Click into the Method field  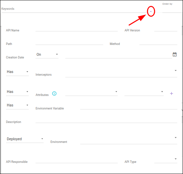coord(158,43)
